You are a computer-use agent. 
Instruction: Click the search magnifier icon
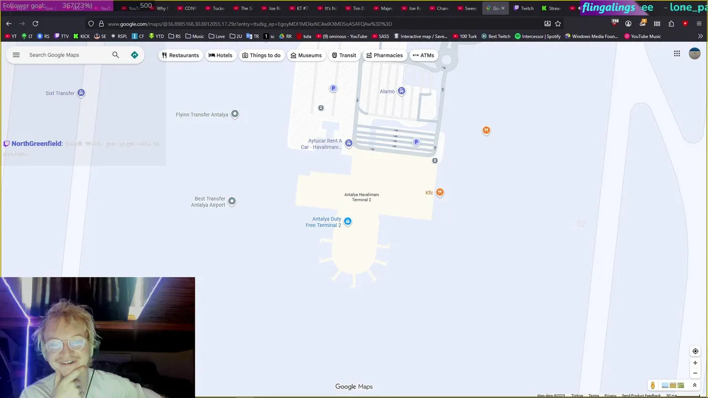[116, 55]
